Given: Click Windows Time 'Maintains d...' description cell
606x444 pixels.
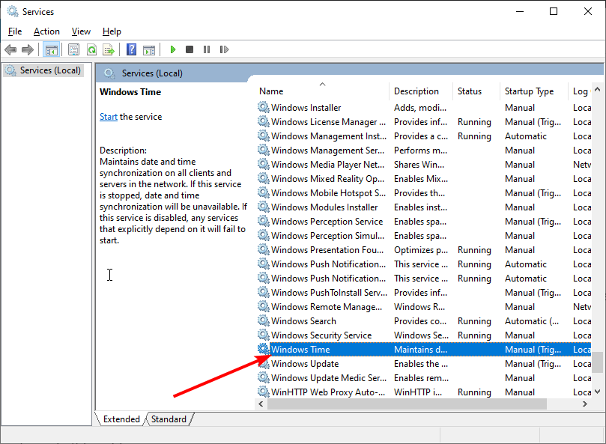Looking at the screenshot, I should point(420,350).
